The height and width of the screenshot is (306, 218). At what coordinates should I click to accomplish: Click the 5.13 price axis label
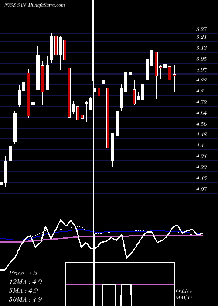coord(201,48)
